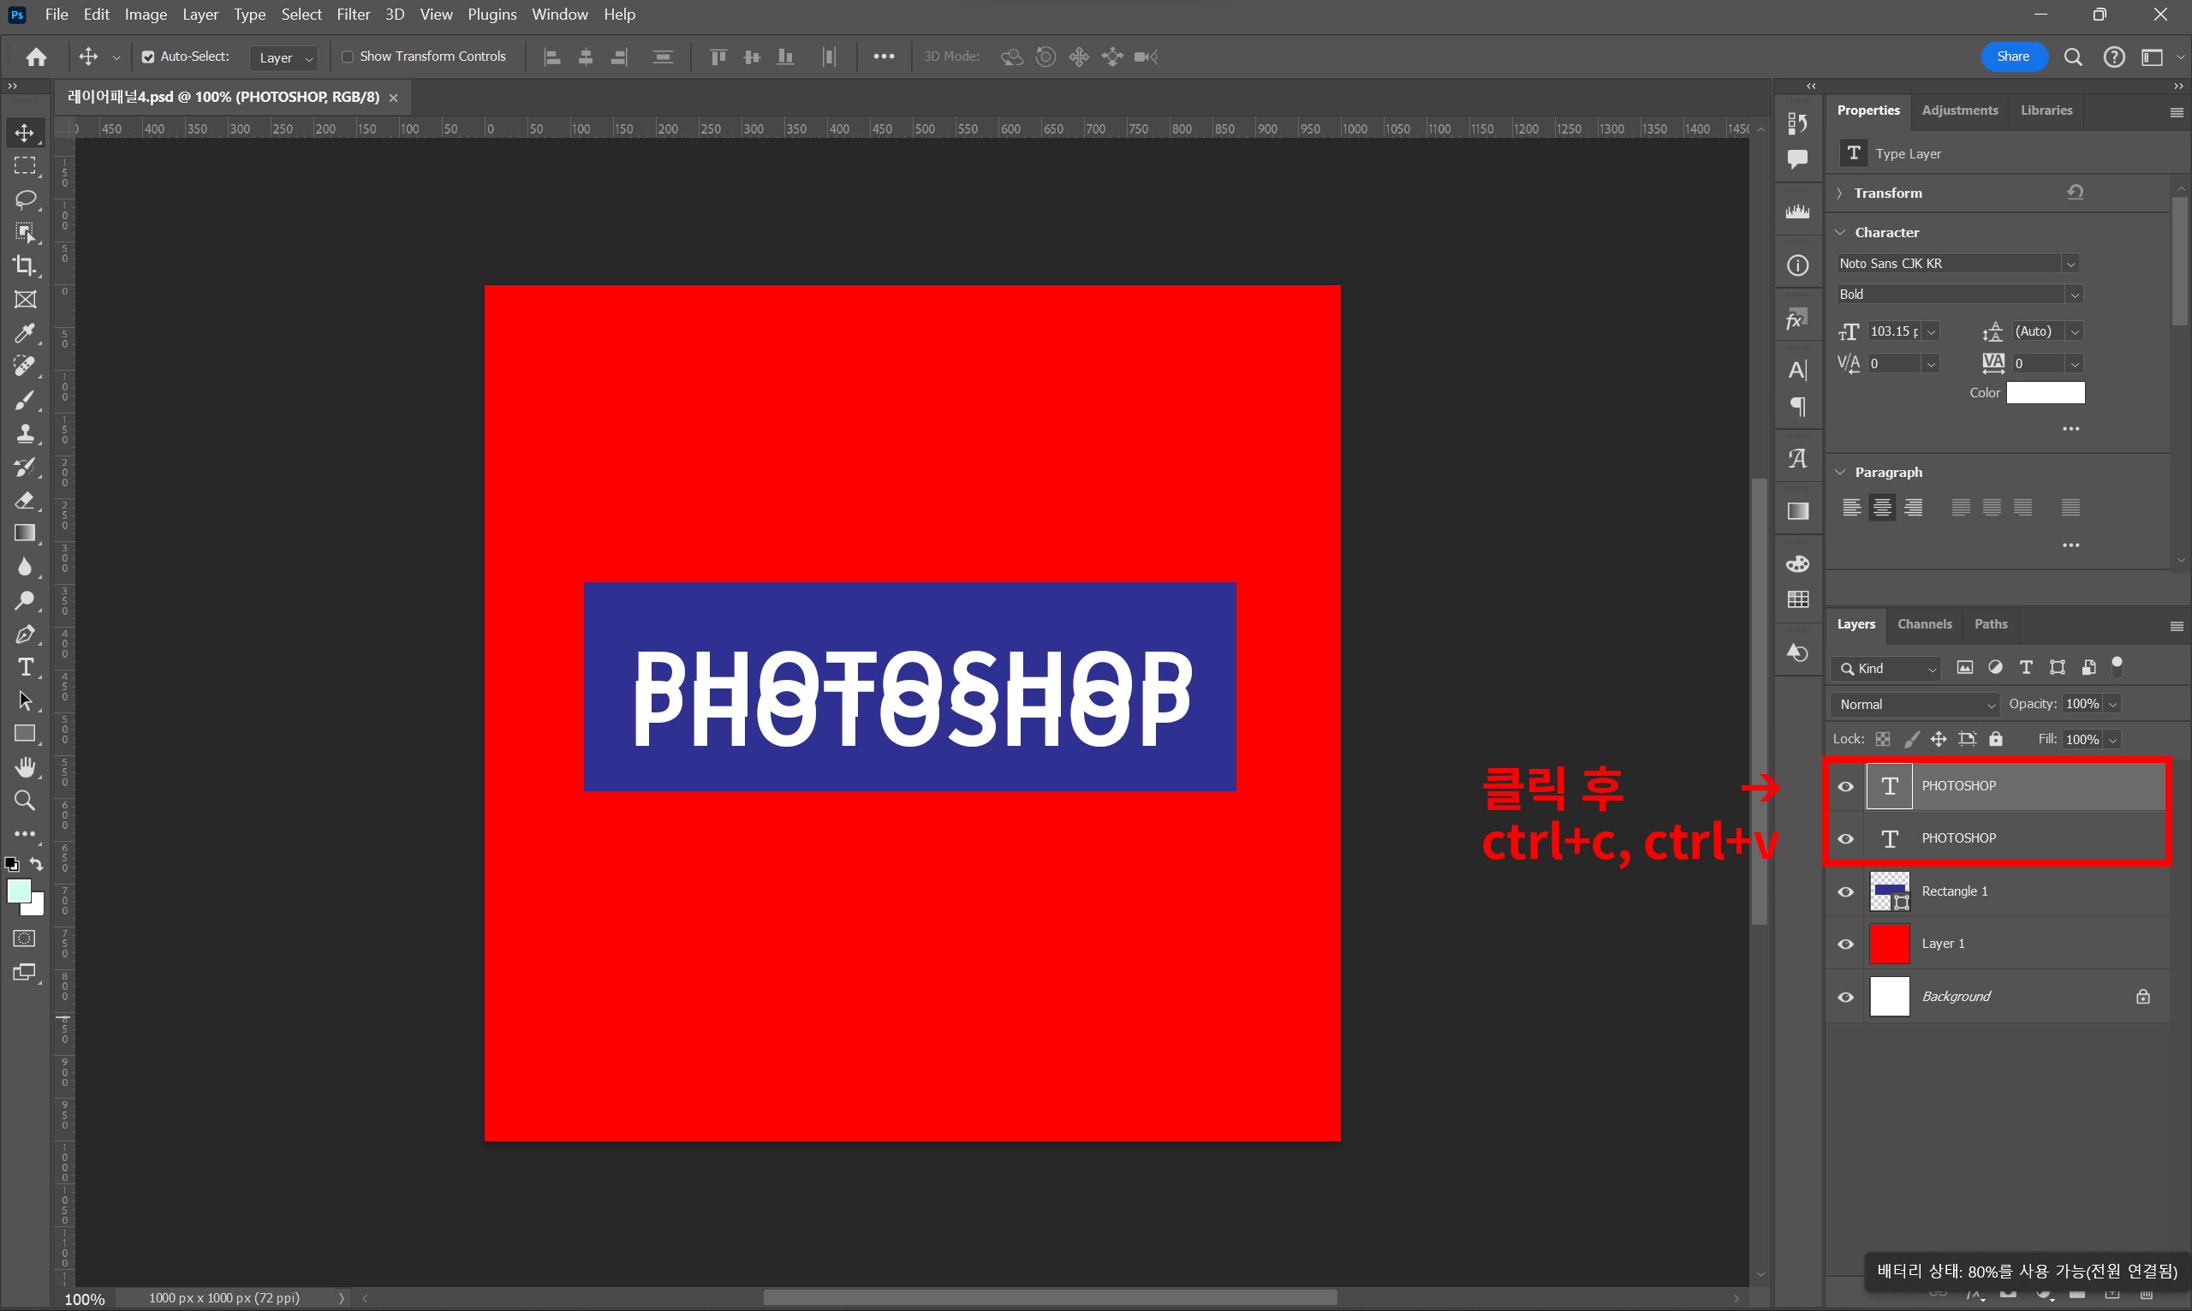The image size is (2192, 1311).
Task: Toggle Quick Mask mode
Action: coord(25,939)
